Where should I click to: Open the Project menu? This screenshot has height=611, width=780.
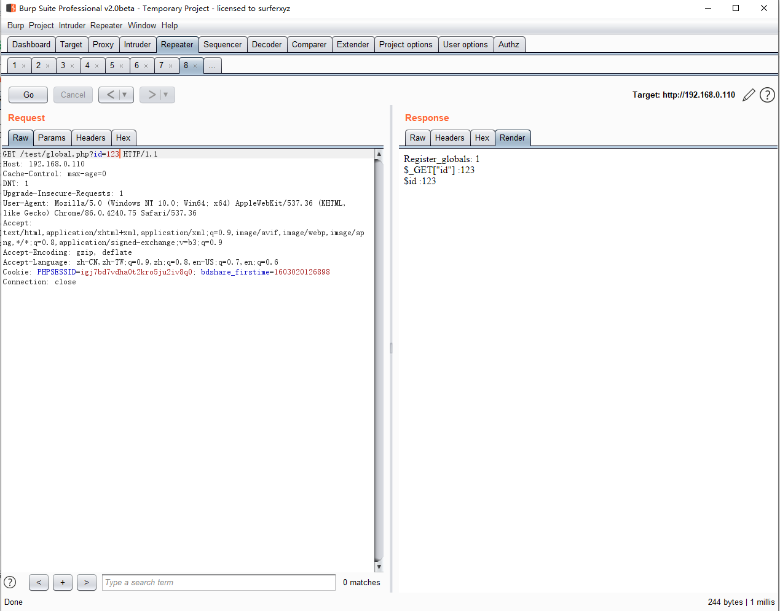(x=41, y=25)
